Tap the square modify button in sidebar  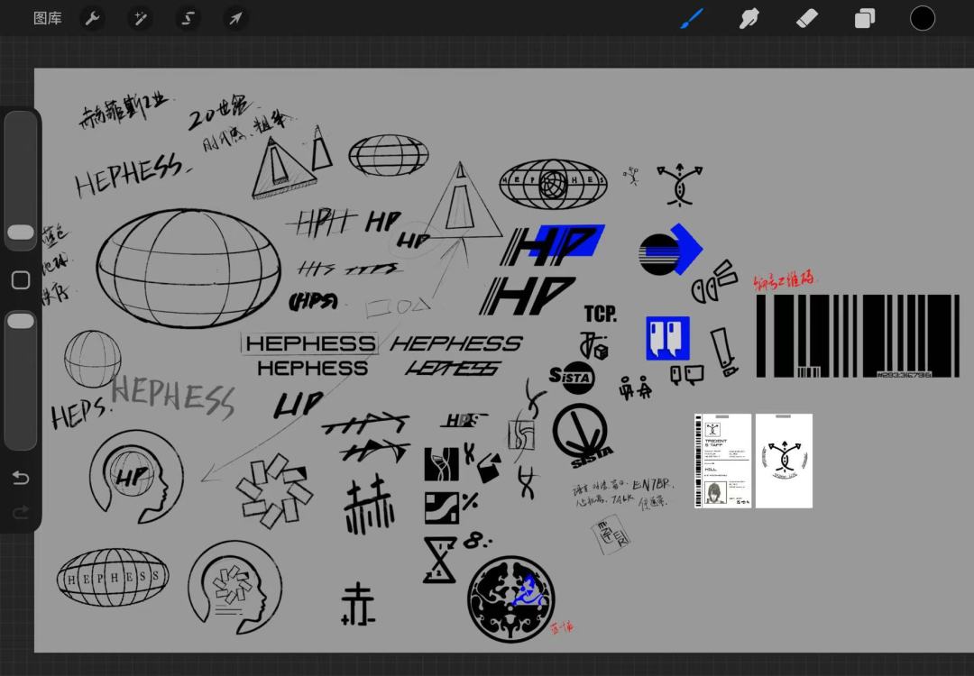21,280
